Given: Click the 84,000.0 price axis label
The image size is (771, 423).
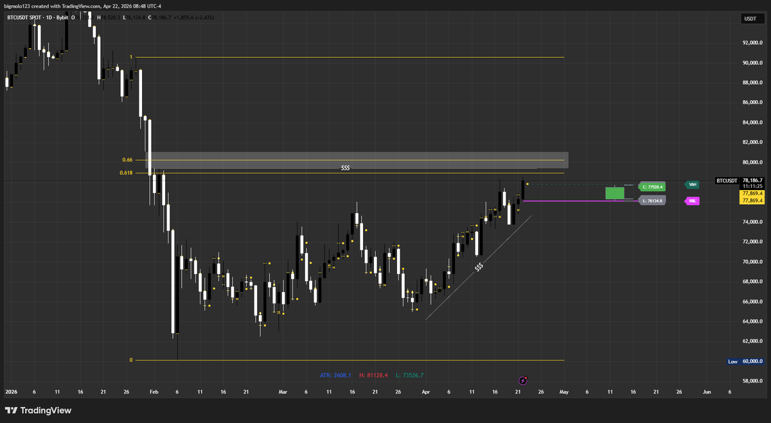Looking at the screenshot, I should tap(752, 123).
